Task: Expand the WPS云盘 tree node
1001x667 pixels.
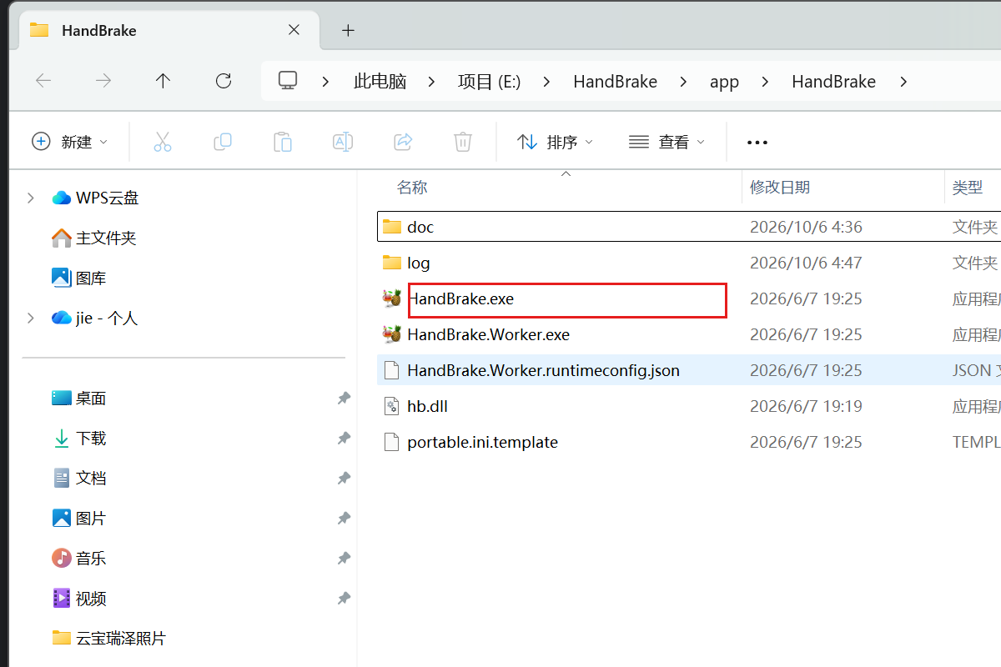Action: 31,198
